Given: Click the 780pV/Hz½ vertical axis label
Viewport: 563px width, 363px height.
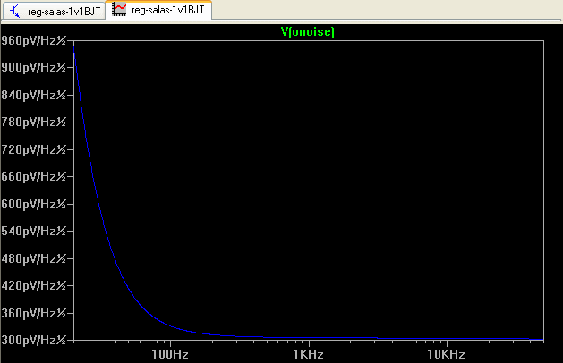Looking at the screenshot, I should point(34,122).
